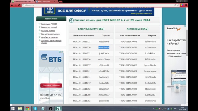
Task: Select username TRIAL-0115670783
Action: (x=128, y=53)
